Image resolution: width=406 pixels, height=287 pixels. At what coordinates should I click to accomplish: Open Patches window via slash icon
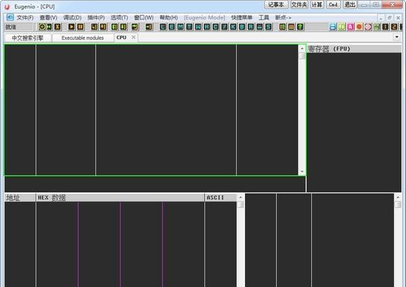225,26
